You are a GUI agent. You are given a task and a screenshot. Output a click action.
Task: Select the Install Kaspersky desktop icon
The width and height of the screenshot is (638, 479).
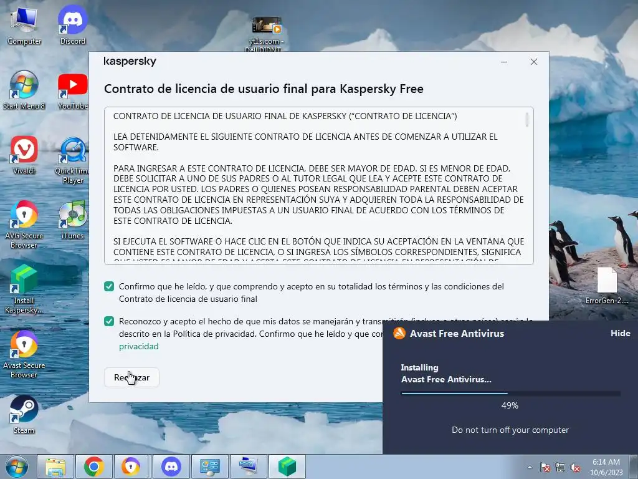click(x=24, y=289)
